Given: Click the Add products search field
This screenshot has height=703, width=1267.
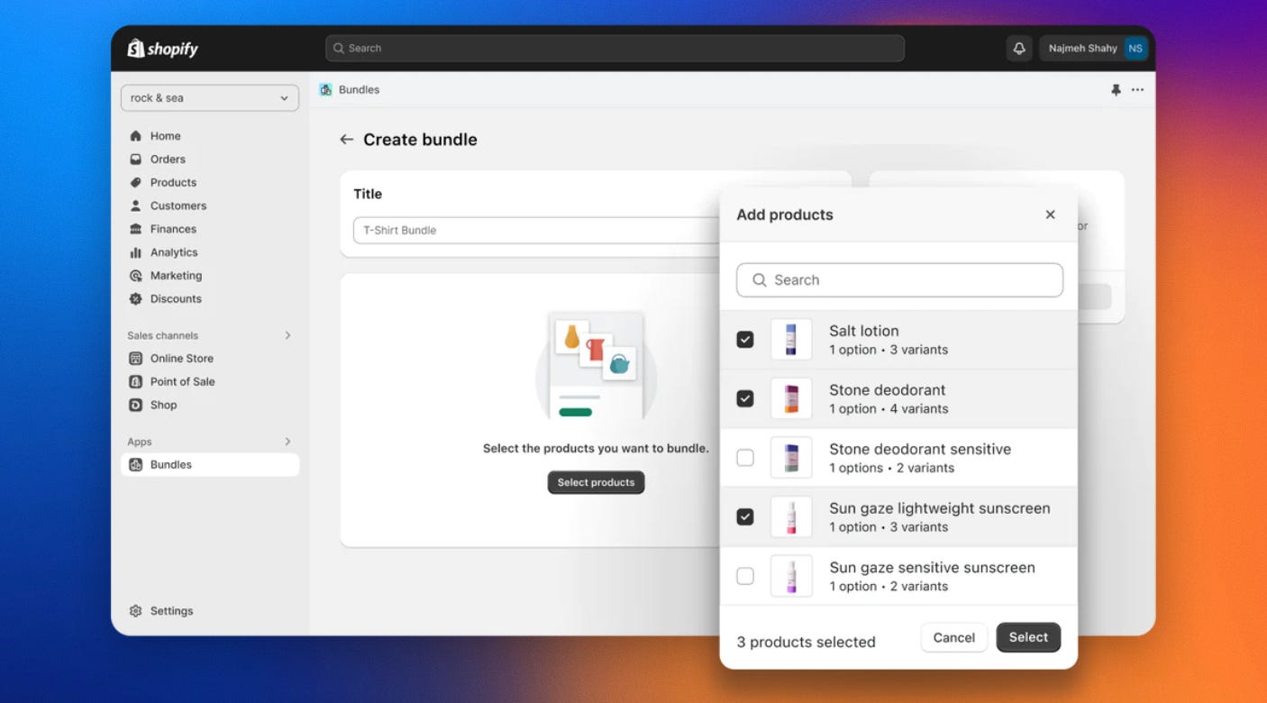Looking at the screenshot, I should pyautogui.click(x=899, y=280).
